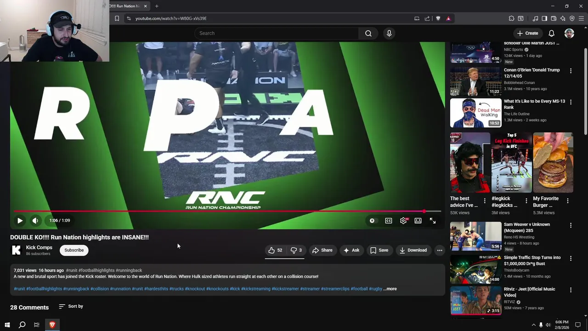
Task: Open the Conan O'Brien video thumbnail
Action: (x=475, y=81)
